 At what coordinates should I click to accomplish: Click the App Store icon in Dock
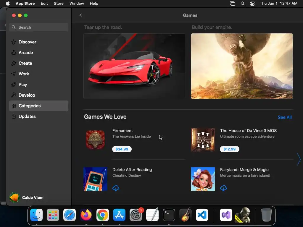[119, 215]
